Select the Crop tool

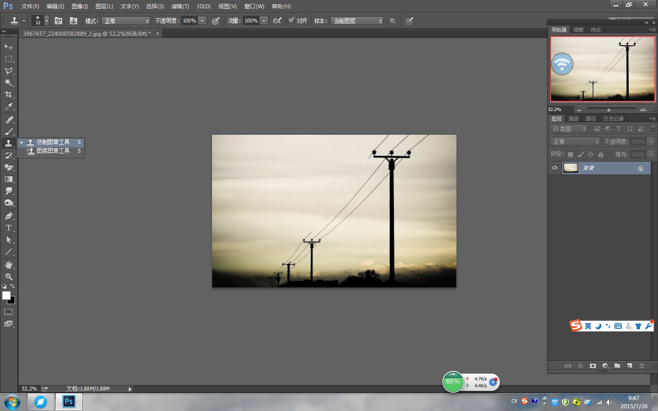(9, 95)
